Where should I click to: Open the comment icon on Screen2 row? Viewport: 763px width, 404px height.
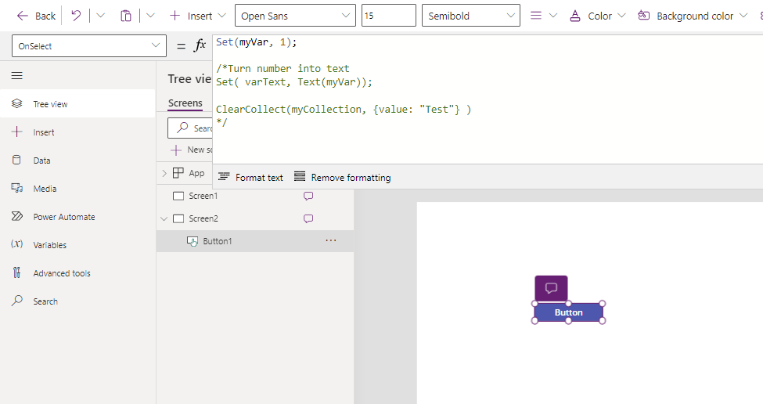[308, 218]
